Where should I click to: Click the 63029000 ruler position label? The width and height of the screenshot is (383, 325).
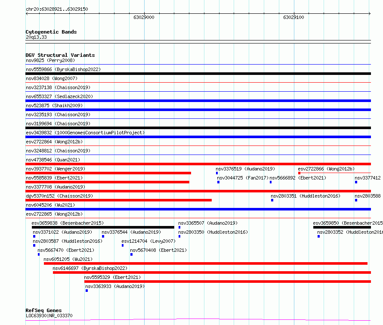[144, 17]
